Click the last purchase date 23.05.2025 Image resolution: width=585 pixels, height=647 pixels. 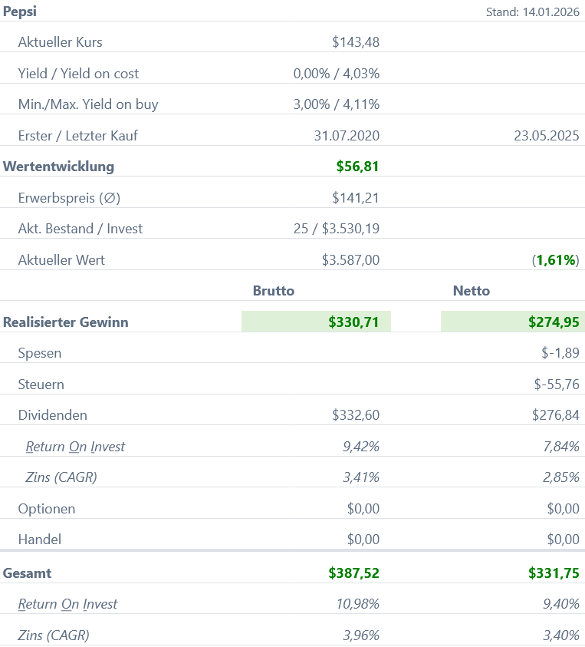(546, 136)
